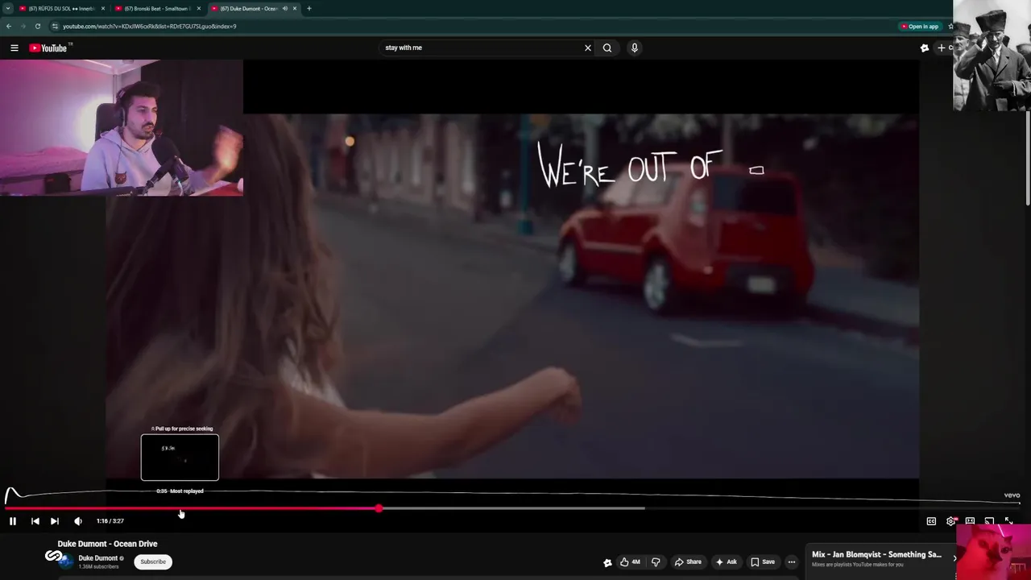Open the Duke Dumont channel avatar
The height and width of the screenshot is (580, 1031).
point(64,561)
